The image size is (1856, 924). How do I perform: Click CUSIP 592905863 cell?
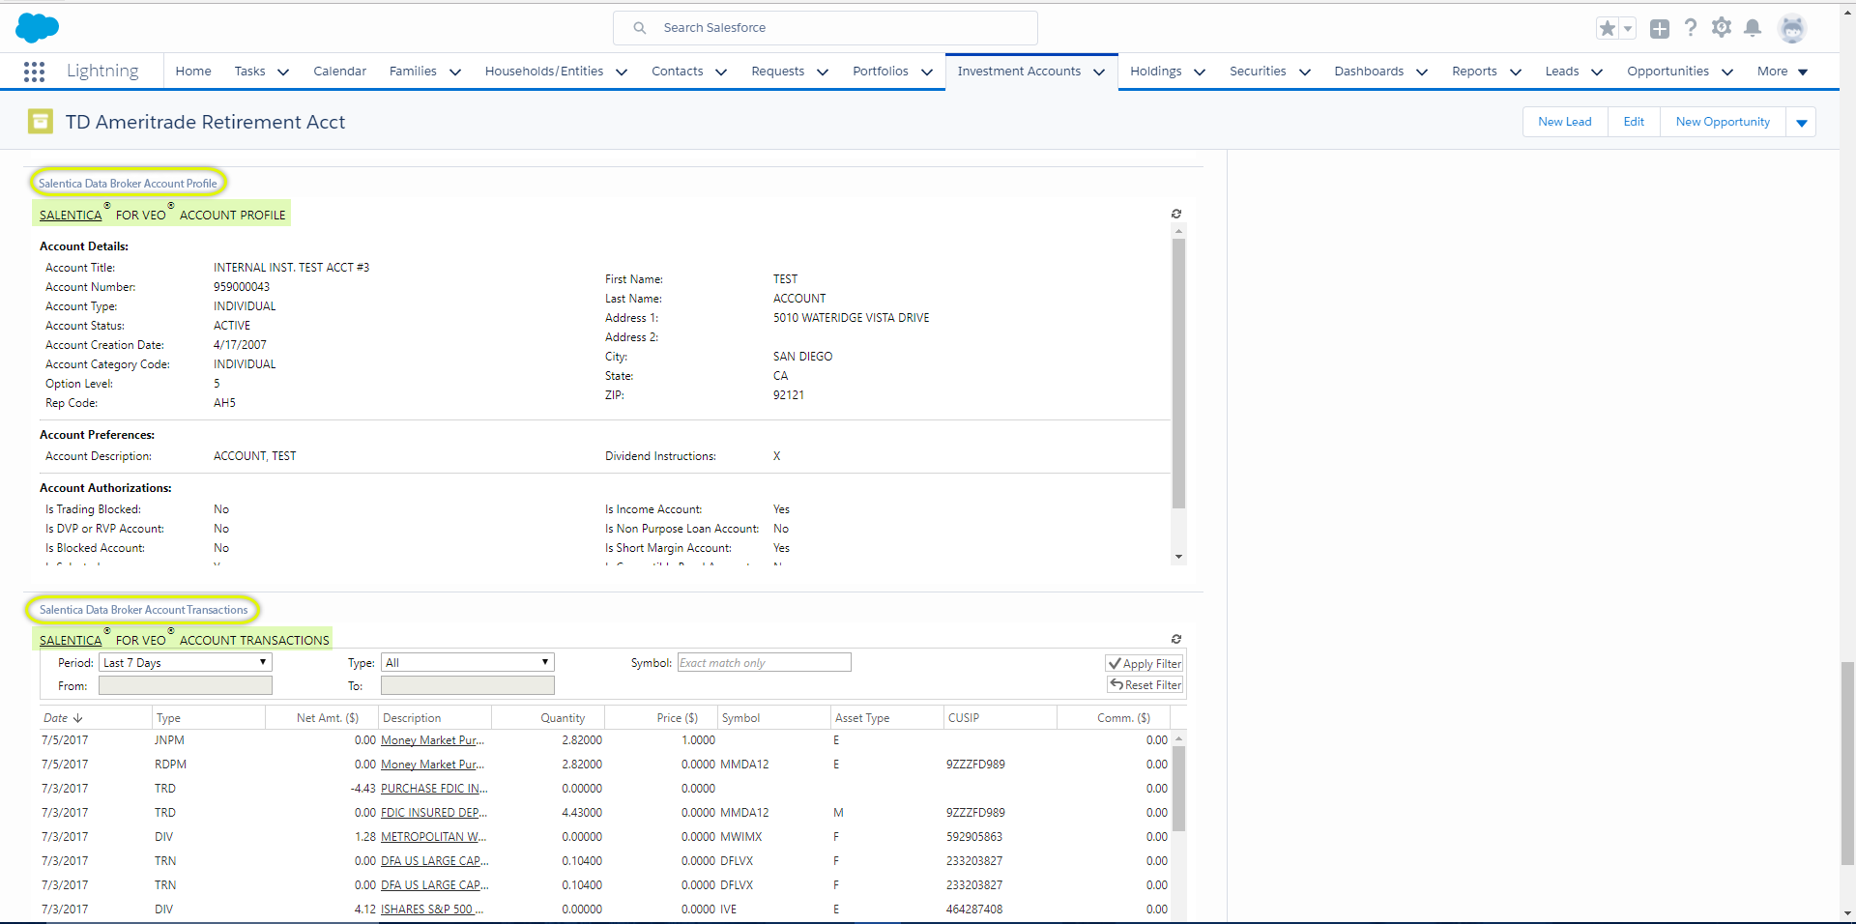974,837
